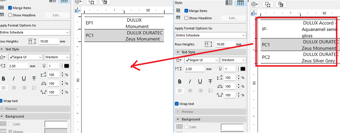Screen dimensions: 340x133
Task: Toggle Wrap text checkbox in the right panel
Action: pos(177,104)
